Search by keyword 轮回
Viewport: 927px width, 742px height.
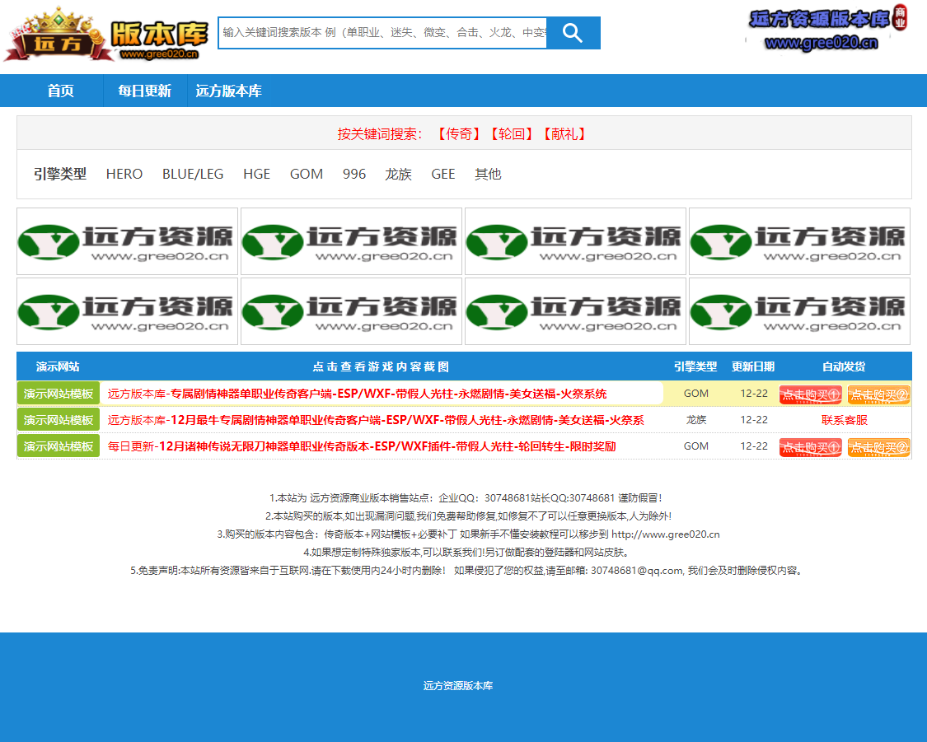[511, 134]
